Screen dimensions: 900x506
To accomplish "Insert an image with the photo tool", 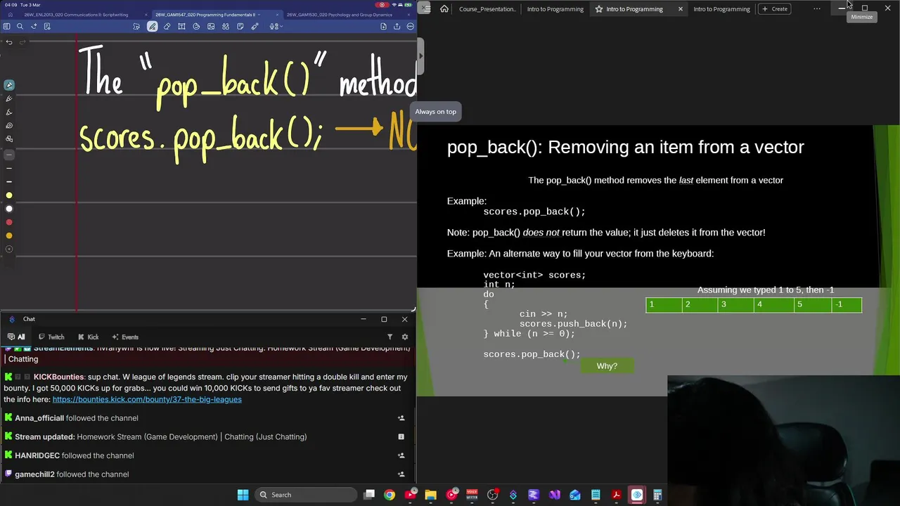I will [211, 26].
